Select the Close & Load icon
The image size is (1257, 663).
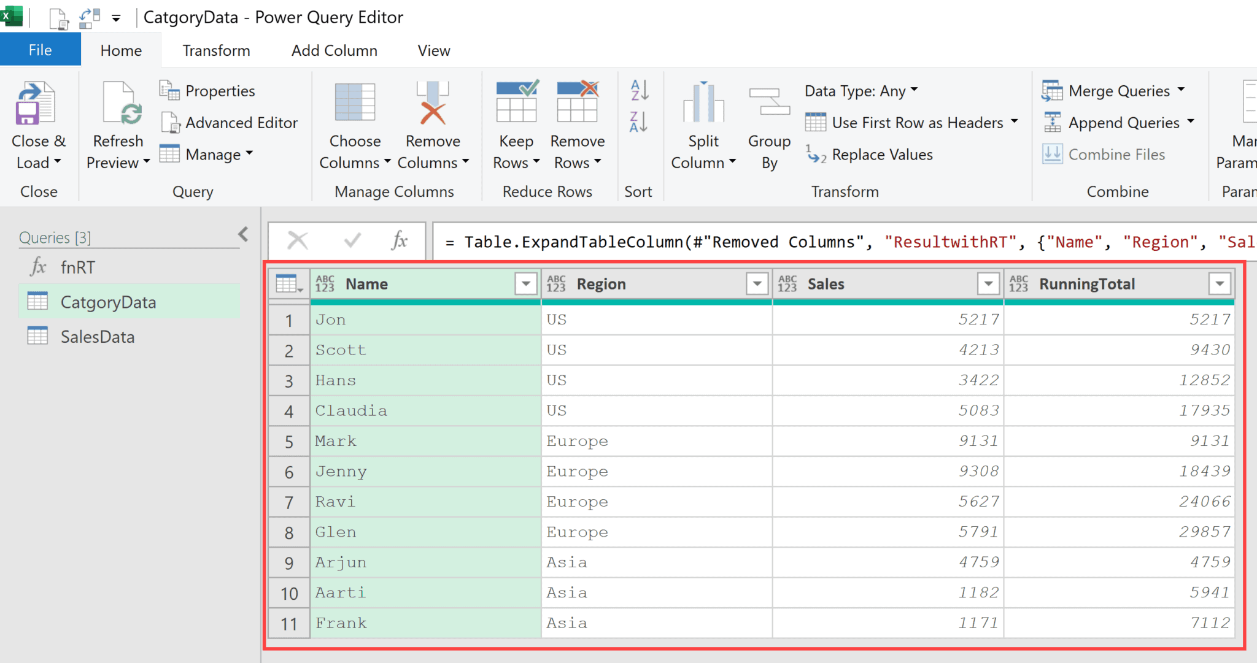tap(37, 110)
